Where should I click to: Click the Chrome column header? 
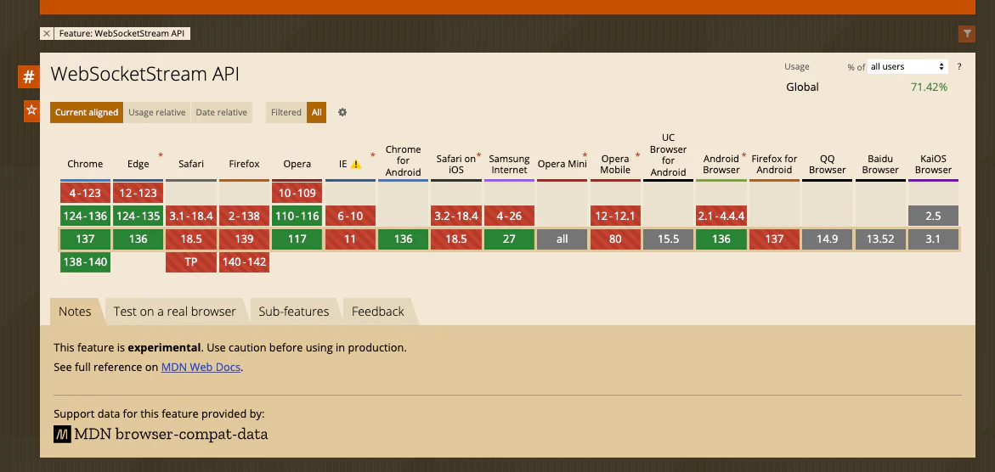(x=85, y=164)
